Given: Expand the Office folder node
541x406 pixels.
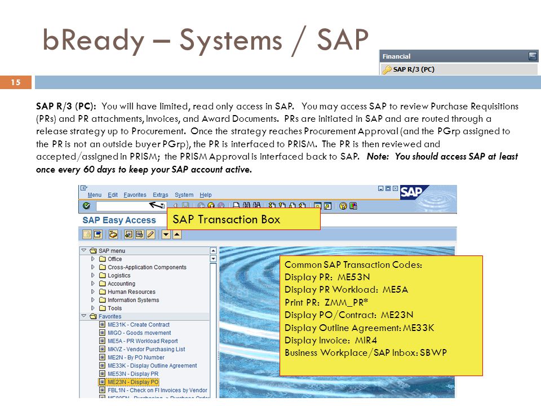Looking at the screenshot, I should [x=93, y=259].
